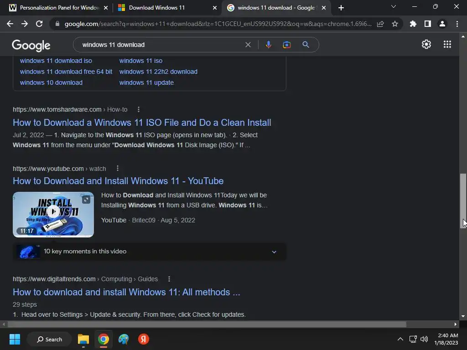Open the Windows Start menu
The width and height of the screenshot is (467, 350).
pos(15,339)
